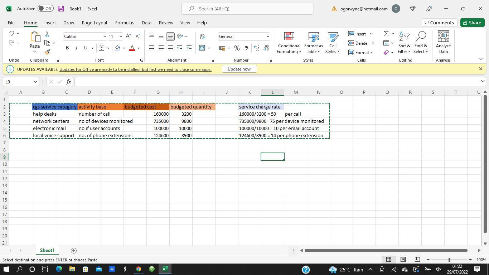Click the Increase Font Size icon
489x275 pixels.
click(x=128, y=37)
